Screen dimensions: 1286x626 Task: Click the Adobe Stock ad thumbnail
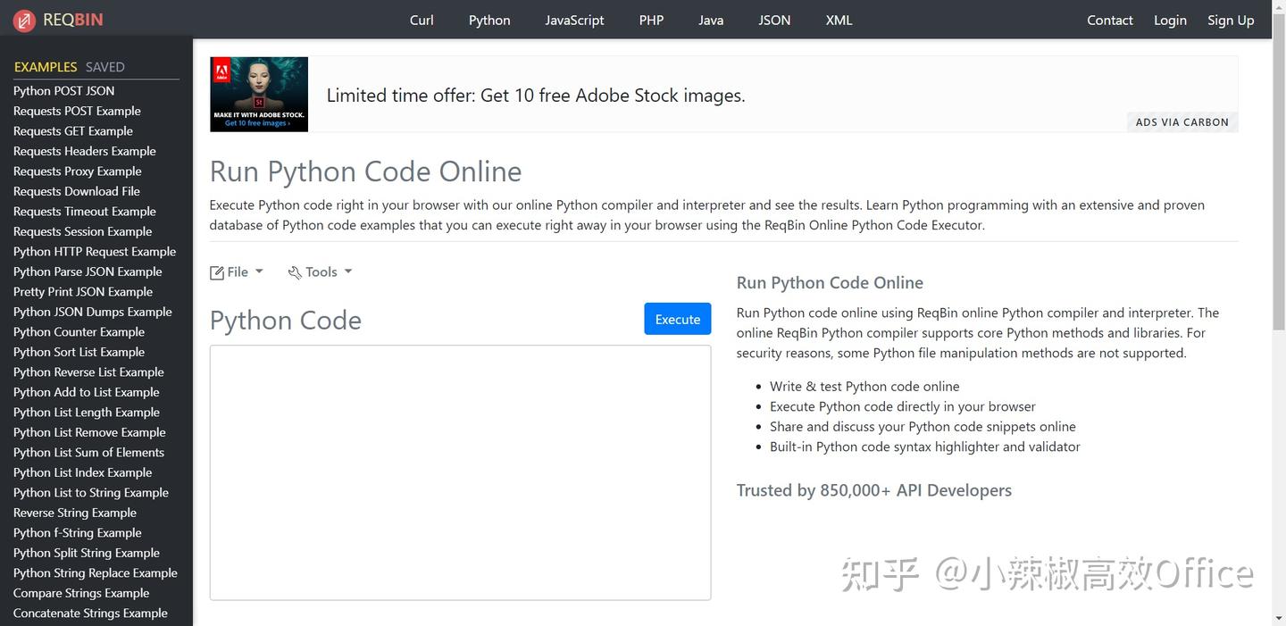click(x=258, y=93)
